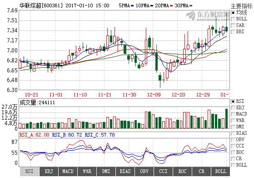Switch to the MACD bottom tab
The width and height of the screenshot is (254, 178).
[68, 171]
